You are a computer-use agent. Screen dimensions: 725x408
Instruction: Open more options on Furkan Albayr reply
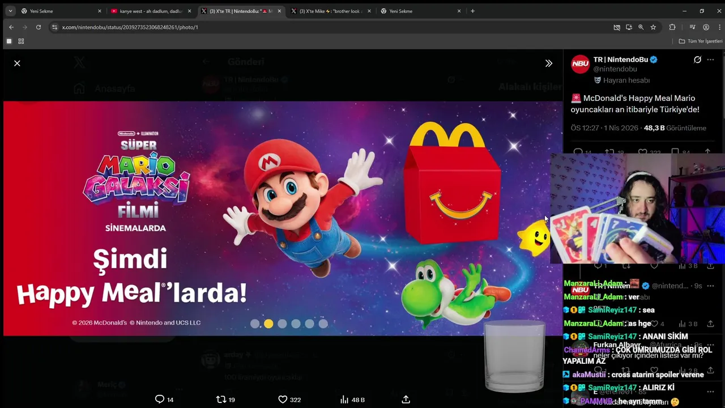710,345
